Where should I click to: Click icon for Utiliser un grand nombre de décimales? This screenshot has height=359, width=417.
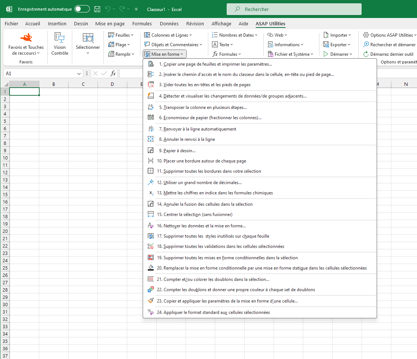(151, 182)
